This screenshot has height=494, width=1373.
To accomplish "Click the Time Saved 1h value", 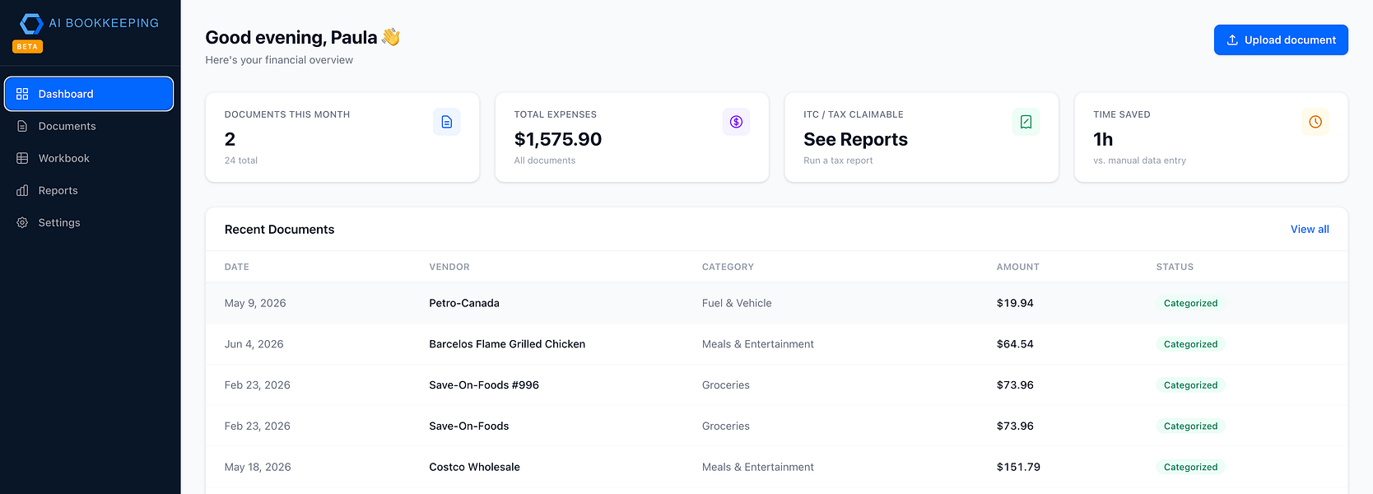I will (1103, 139).
